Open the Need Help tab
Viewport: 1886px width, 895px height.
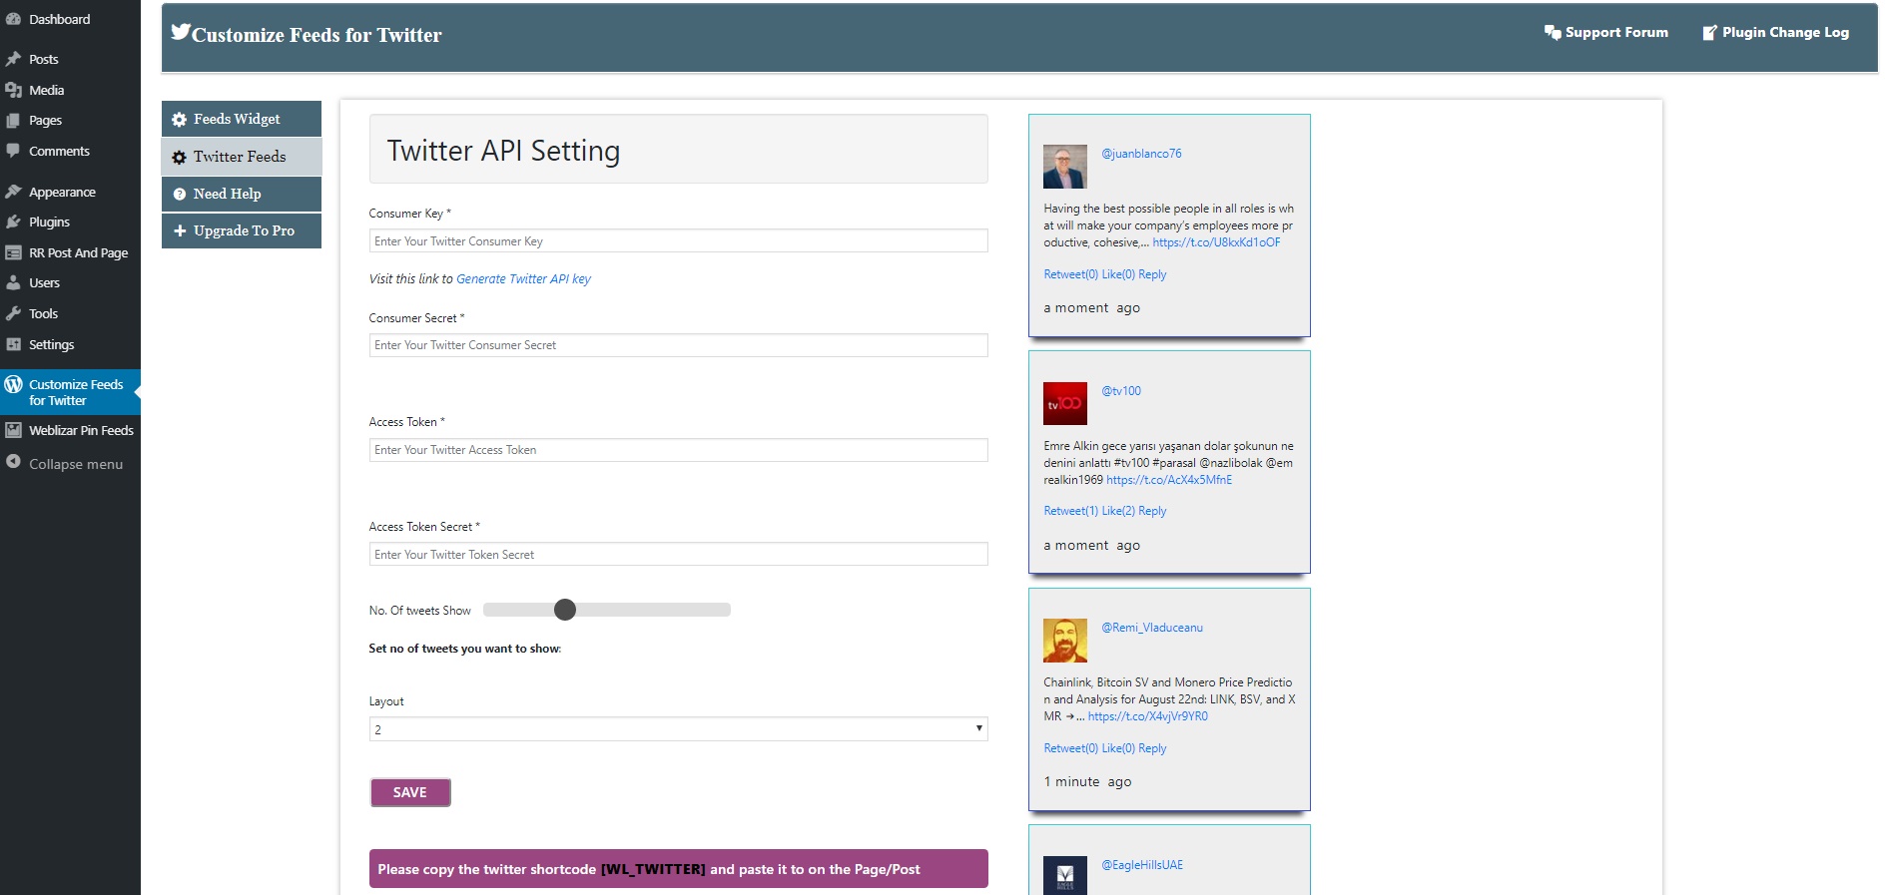[242, 194]
